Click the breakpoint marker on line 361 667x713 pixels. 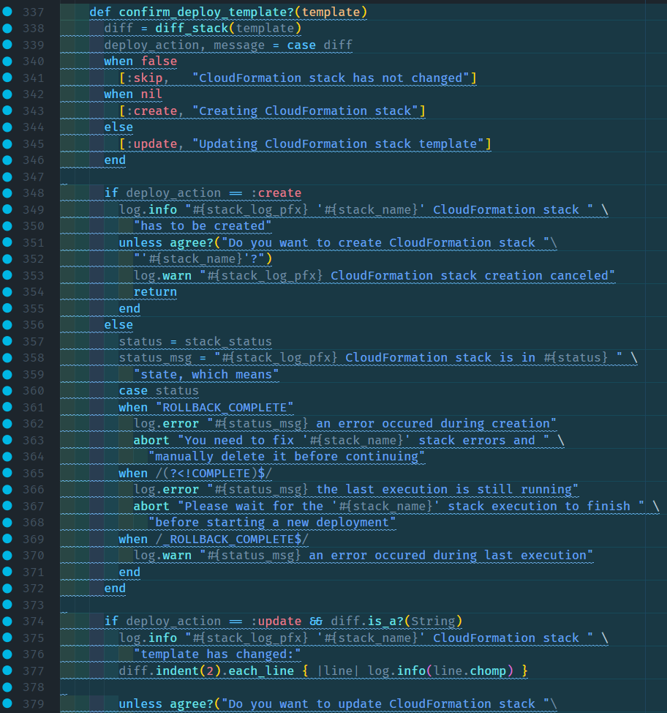(7, 407)
